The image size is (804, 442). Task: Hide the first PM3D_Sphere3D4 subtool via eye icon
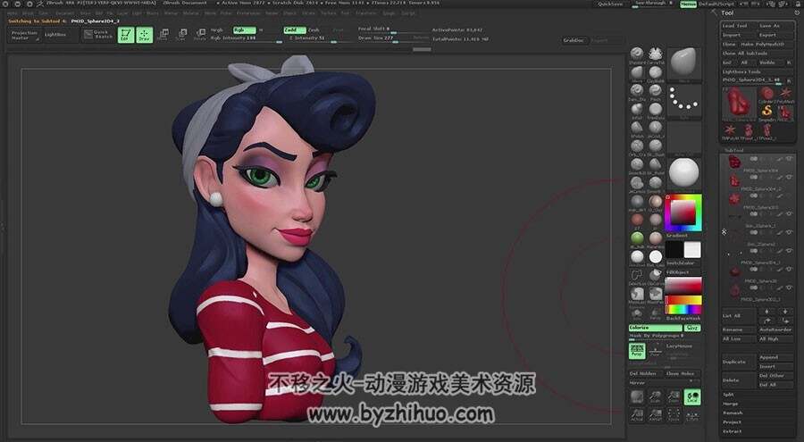[x=789, y=158]
